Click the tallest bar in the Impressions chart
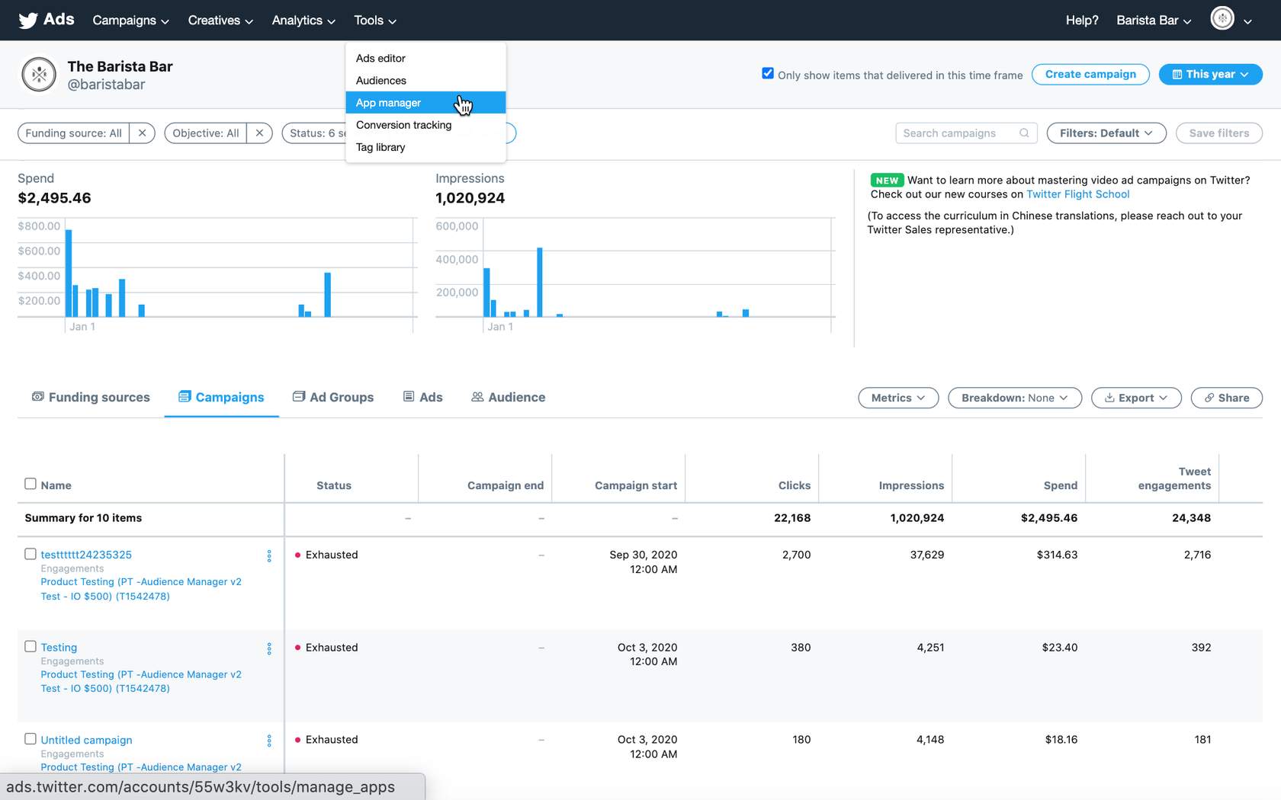This screenshot has width=1281, height=800. pos(540,282)
